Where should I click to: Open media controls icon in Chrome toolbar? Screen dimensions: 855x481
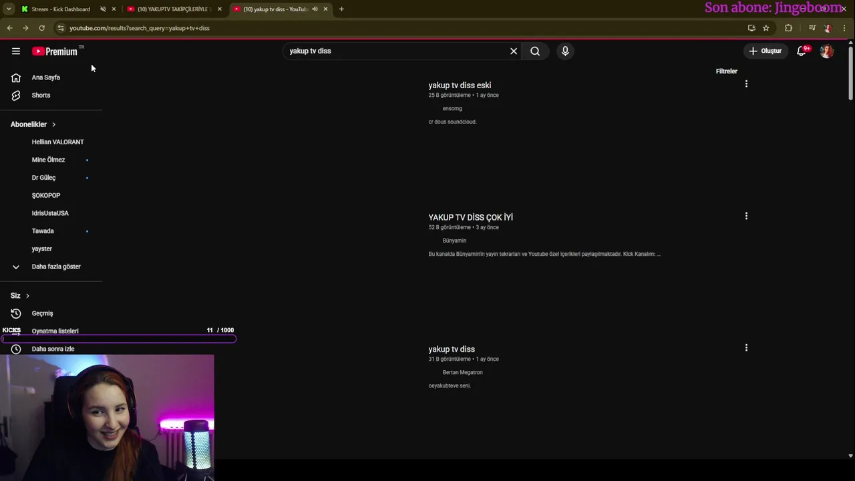812,28
